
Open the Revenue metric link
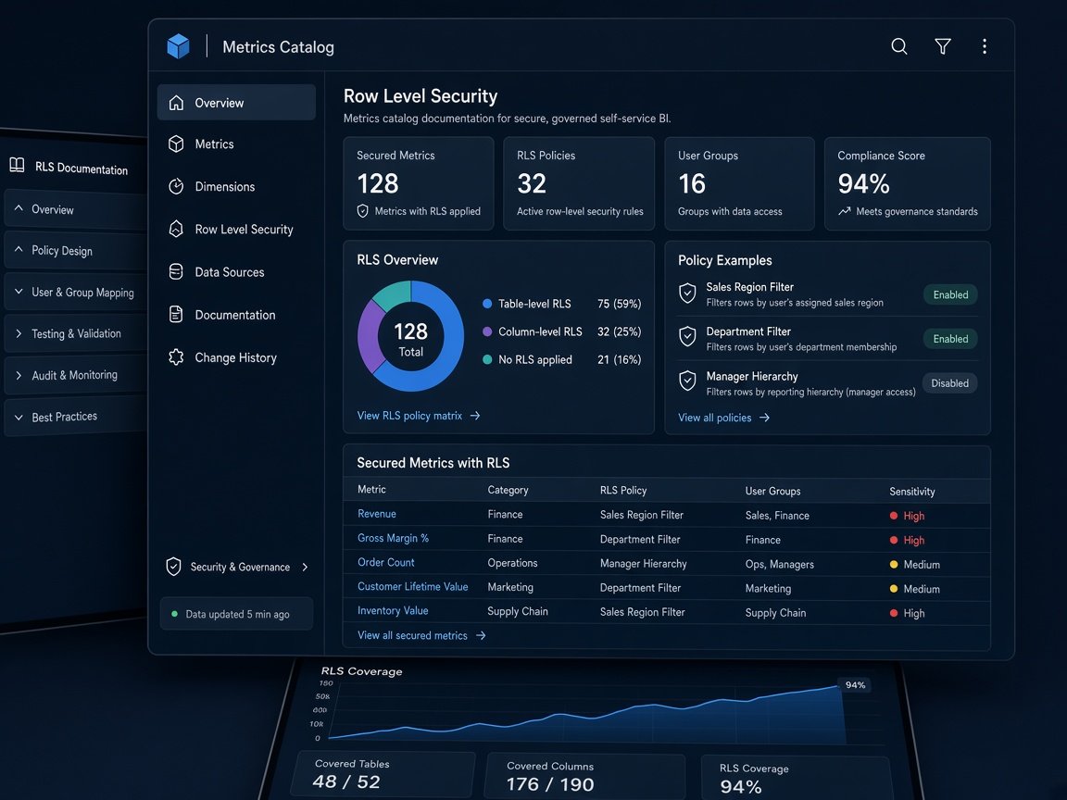pyautogui.click(x=377, y=514)
